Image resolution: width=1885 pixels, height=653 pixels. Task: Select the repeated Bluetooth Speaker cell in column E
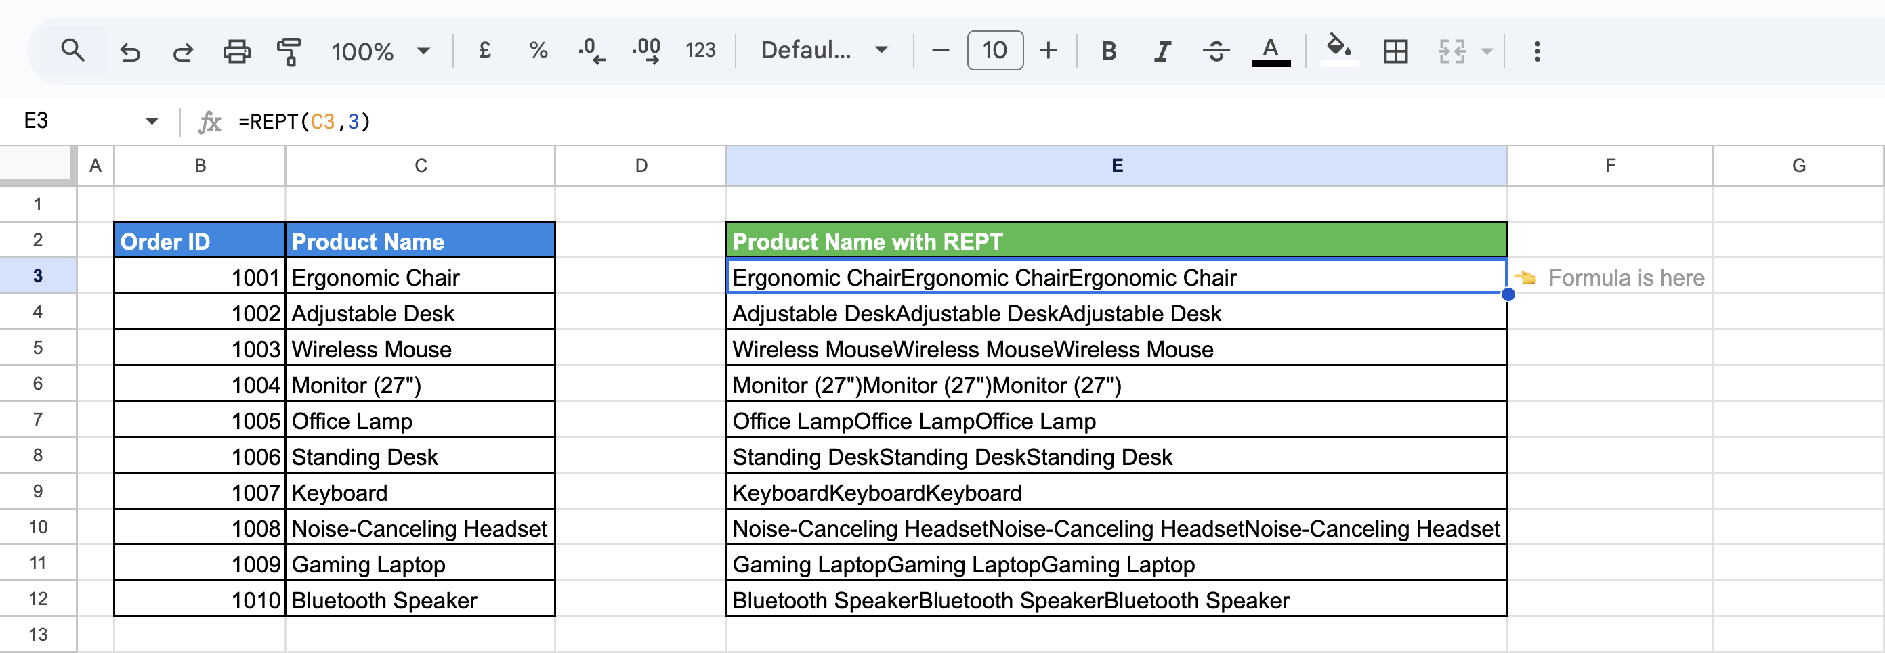tap(1117, 599)
